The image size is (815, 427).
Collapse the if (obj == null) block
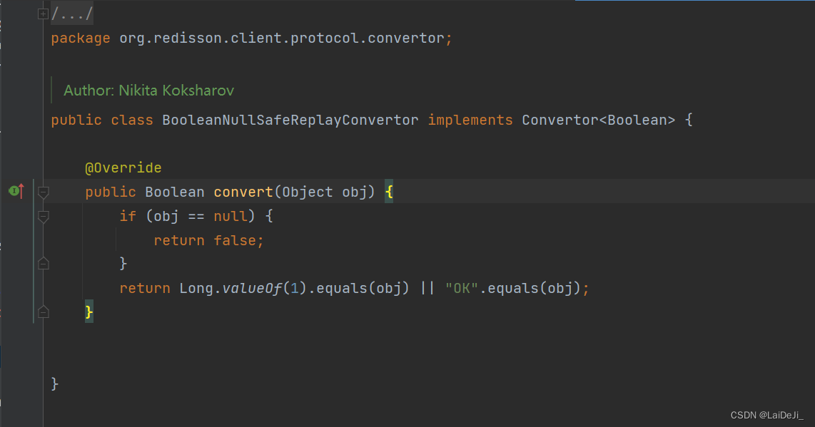pyautogui.click(x=43, y=216)
